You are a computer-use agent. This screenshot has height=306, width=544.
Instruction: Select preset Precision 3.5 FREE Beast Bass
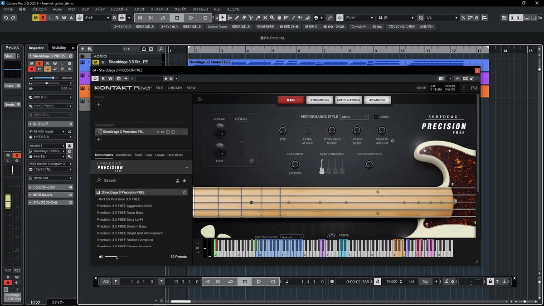120,213
